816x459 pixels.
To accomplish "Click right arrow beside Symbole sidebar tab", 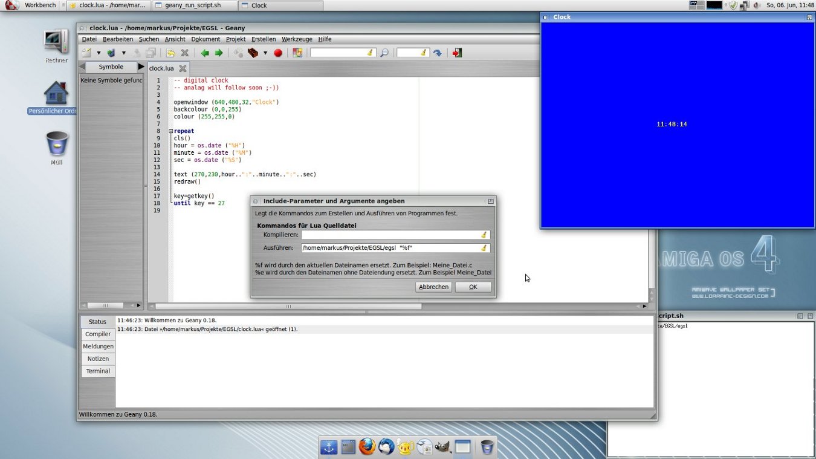I will point(141,67).
